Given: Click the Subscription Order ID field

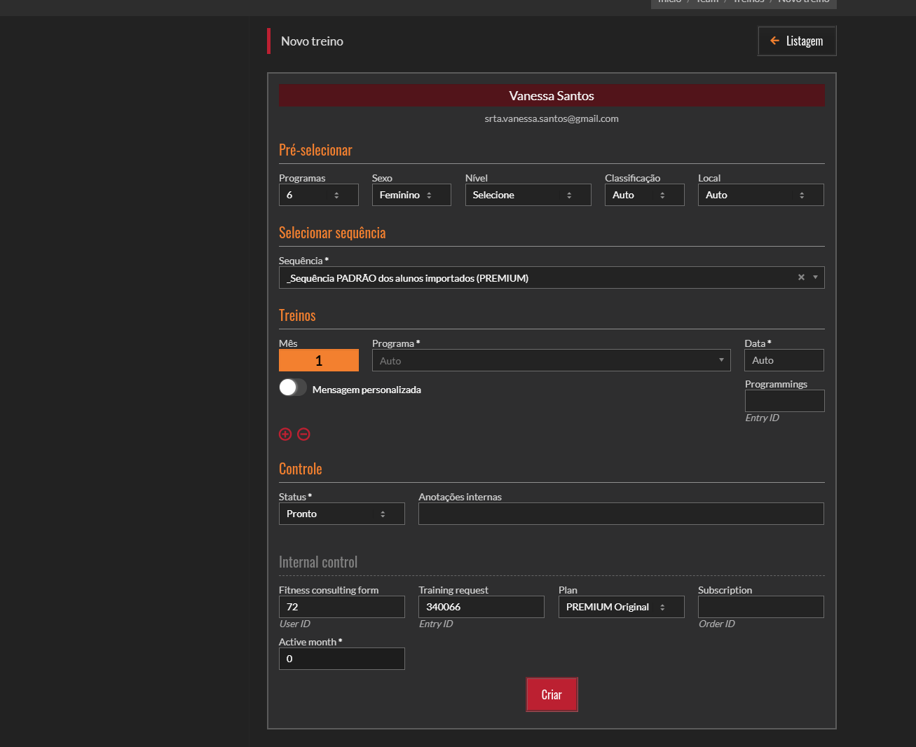Looking at the screenshot, I should pos(760,607).
